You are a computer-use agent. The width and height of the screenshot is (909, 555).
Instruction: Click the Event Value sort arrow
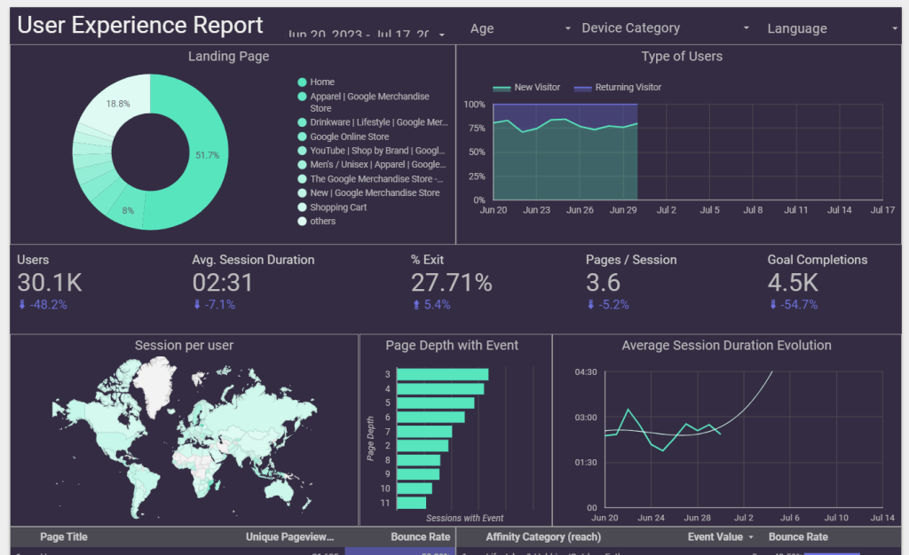[x=751, y=537]
